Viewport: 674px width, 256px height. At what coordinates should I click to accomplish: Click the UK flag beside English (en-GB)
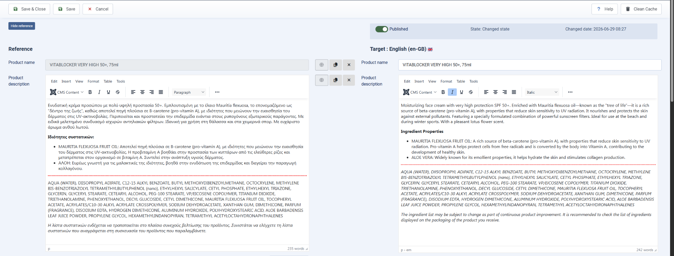click(x=430, y=49)
